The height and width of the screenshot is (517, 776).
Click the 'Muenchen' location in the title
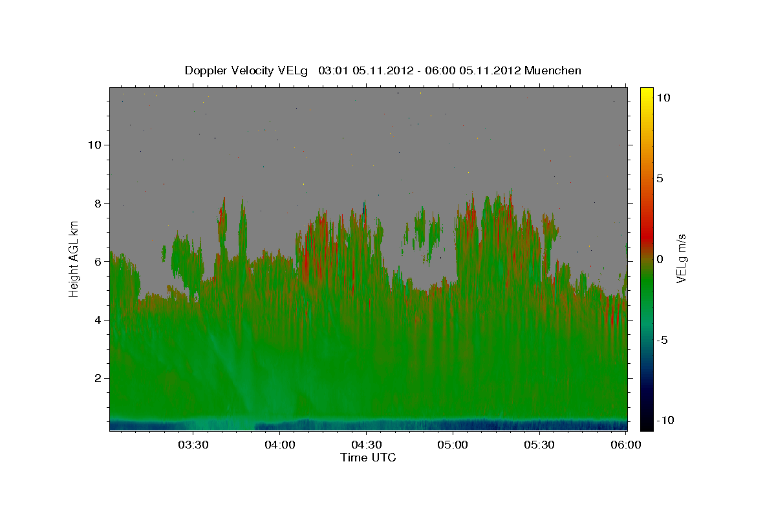(553, 70)
